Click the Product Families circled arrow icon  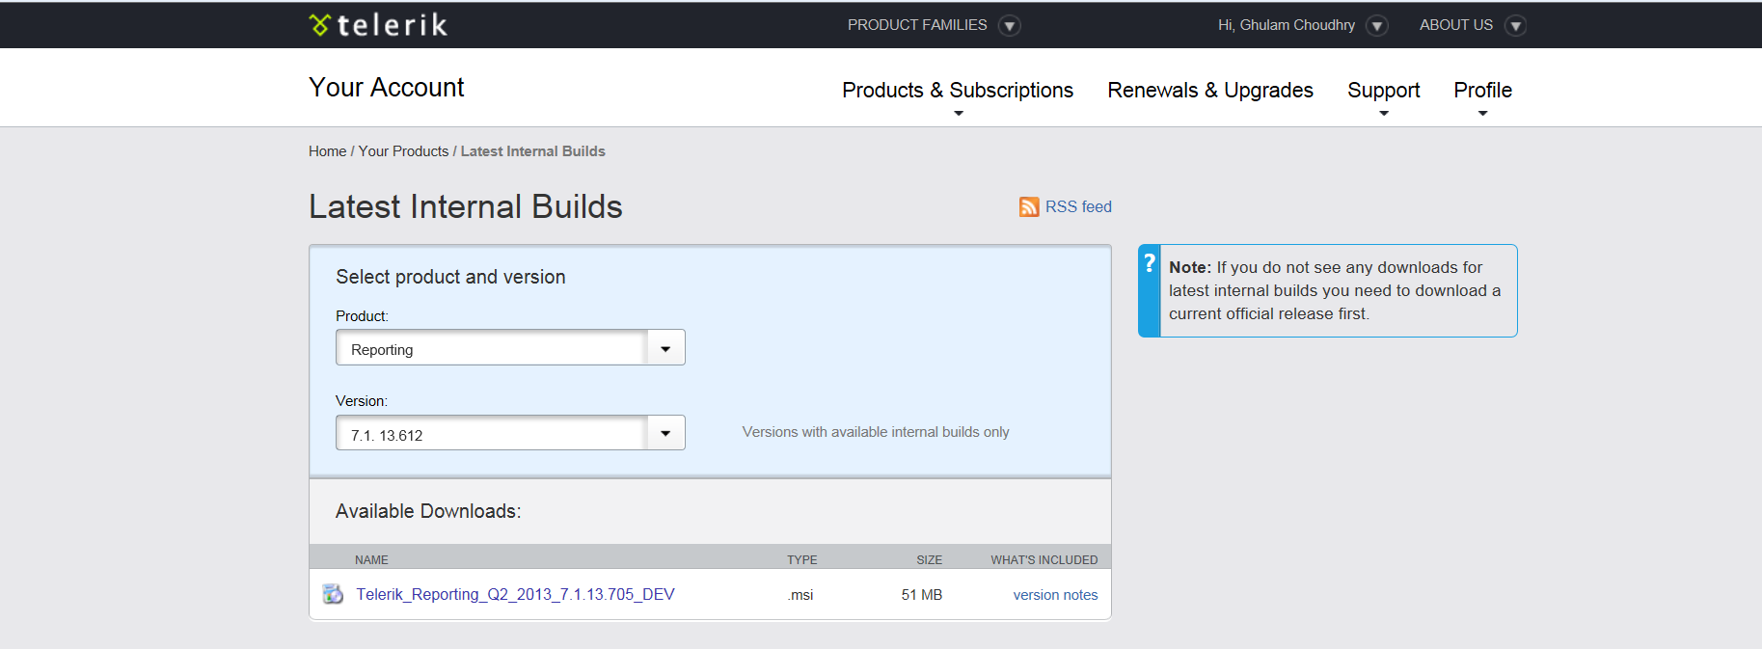(1009, 26)
